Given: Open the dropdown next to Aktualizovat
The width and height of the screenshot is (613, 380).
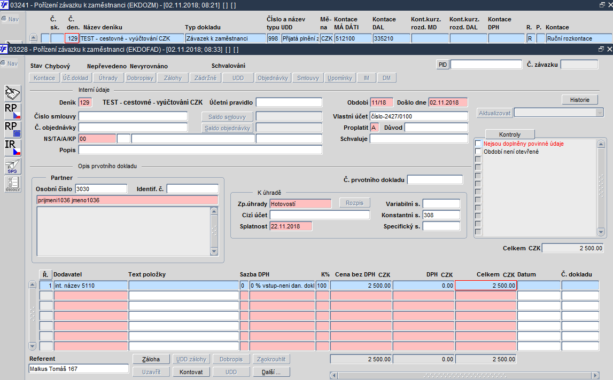Looking at the screenshot, I should click(x=600, y=113).
